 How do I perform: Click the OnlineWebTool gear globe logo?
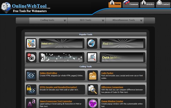pos(6,7)
